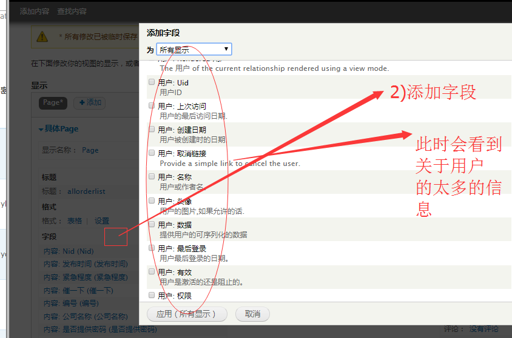512x338 pixels.
Task: Click the 取消 button in dialog
Action: 252,314
